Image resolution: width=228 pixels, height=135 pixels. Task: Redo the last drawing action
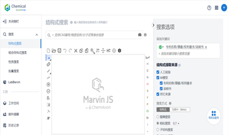pos(70,51)
